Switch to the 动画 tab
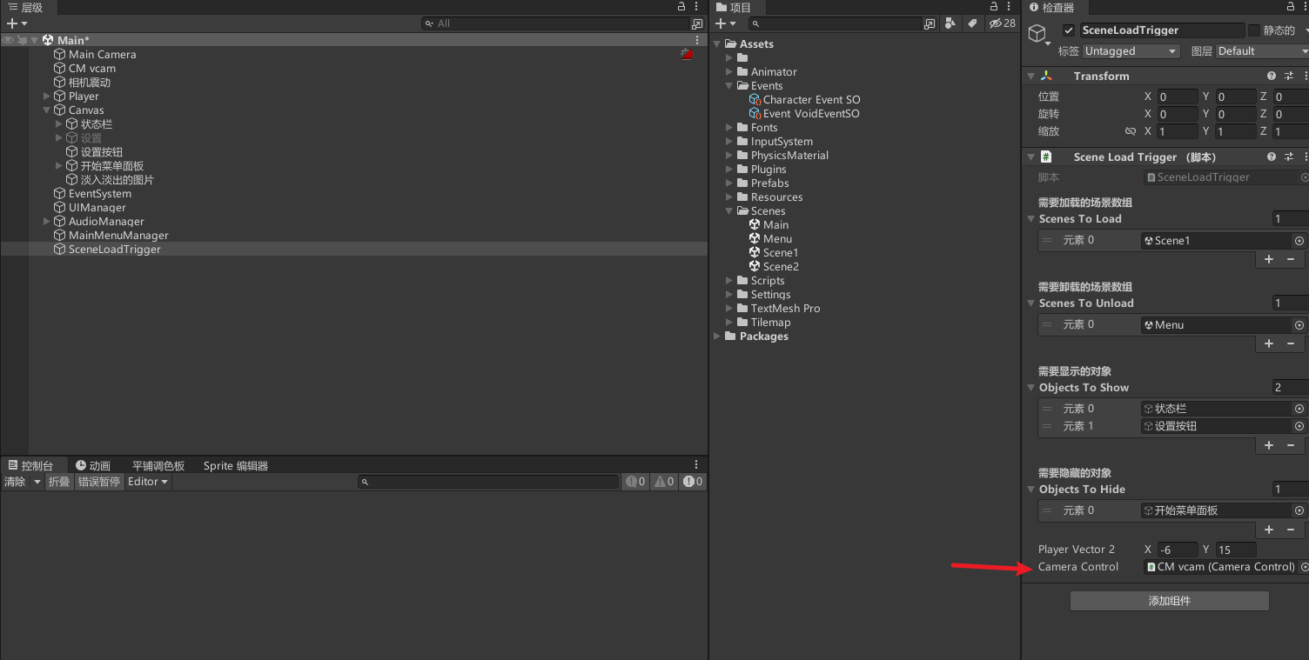This screenshot has width=1309, height=660. (x=93, y=465)
